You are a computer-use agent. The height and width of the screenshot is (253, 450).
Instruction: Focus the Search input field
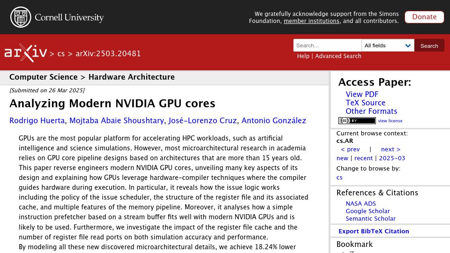click(x=327, y=45)
